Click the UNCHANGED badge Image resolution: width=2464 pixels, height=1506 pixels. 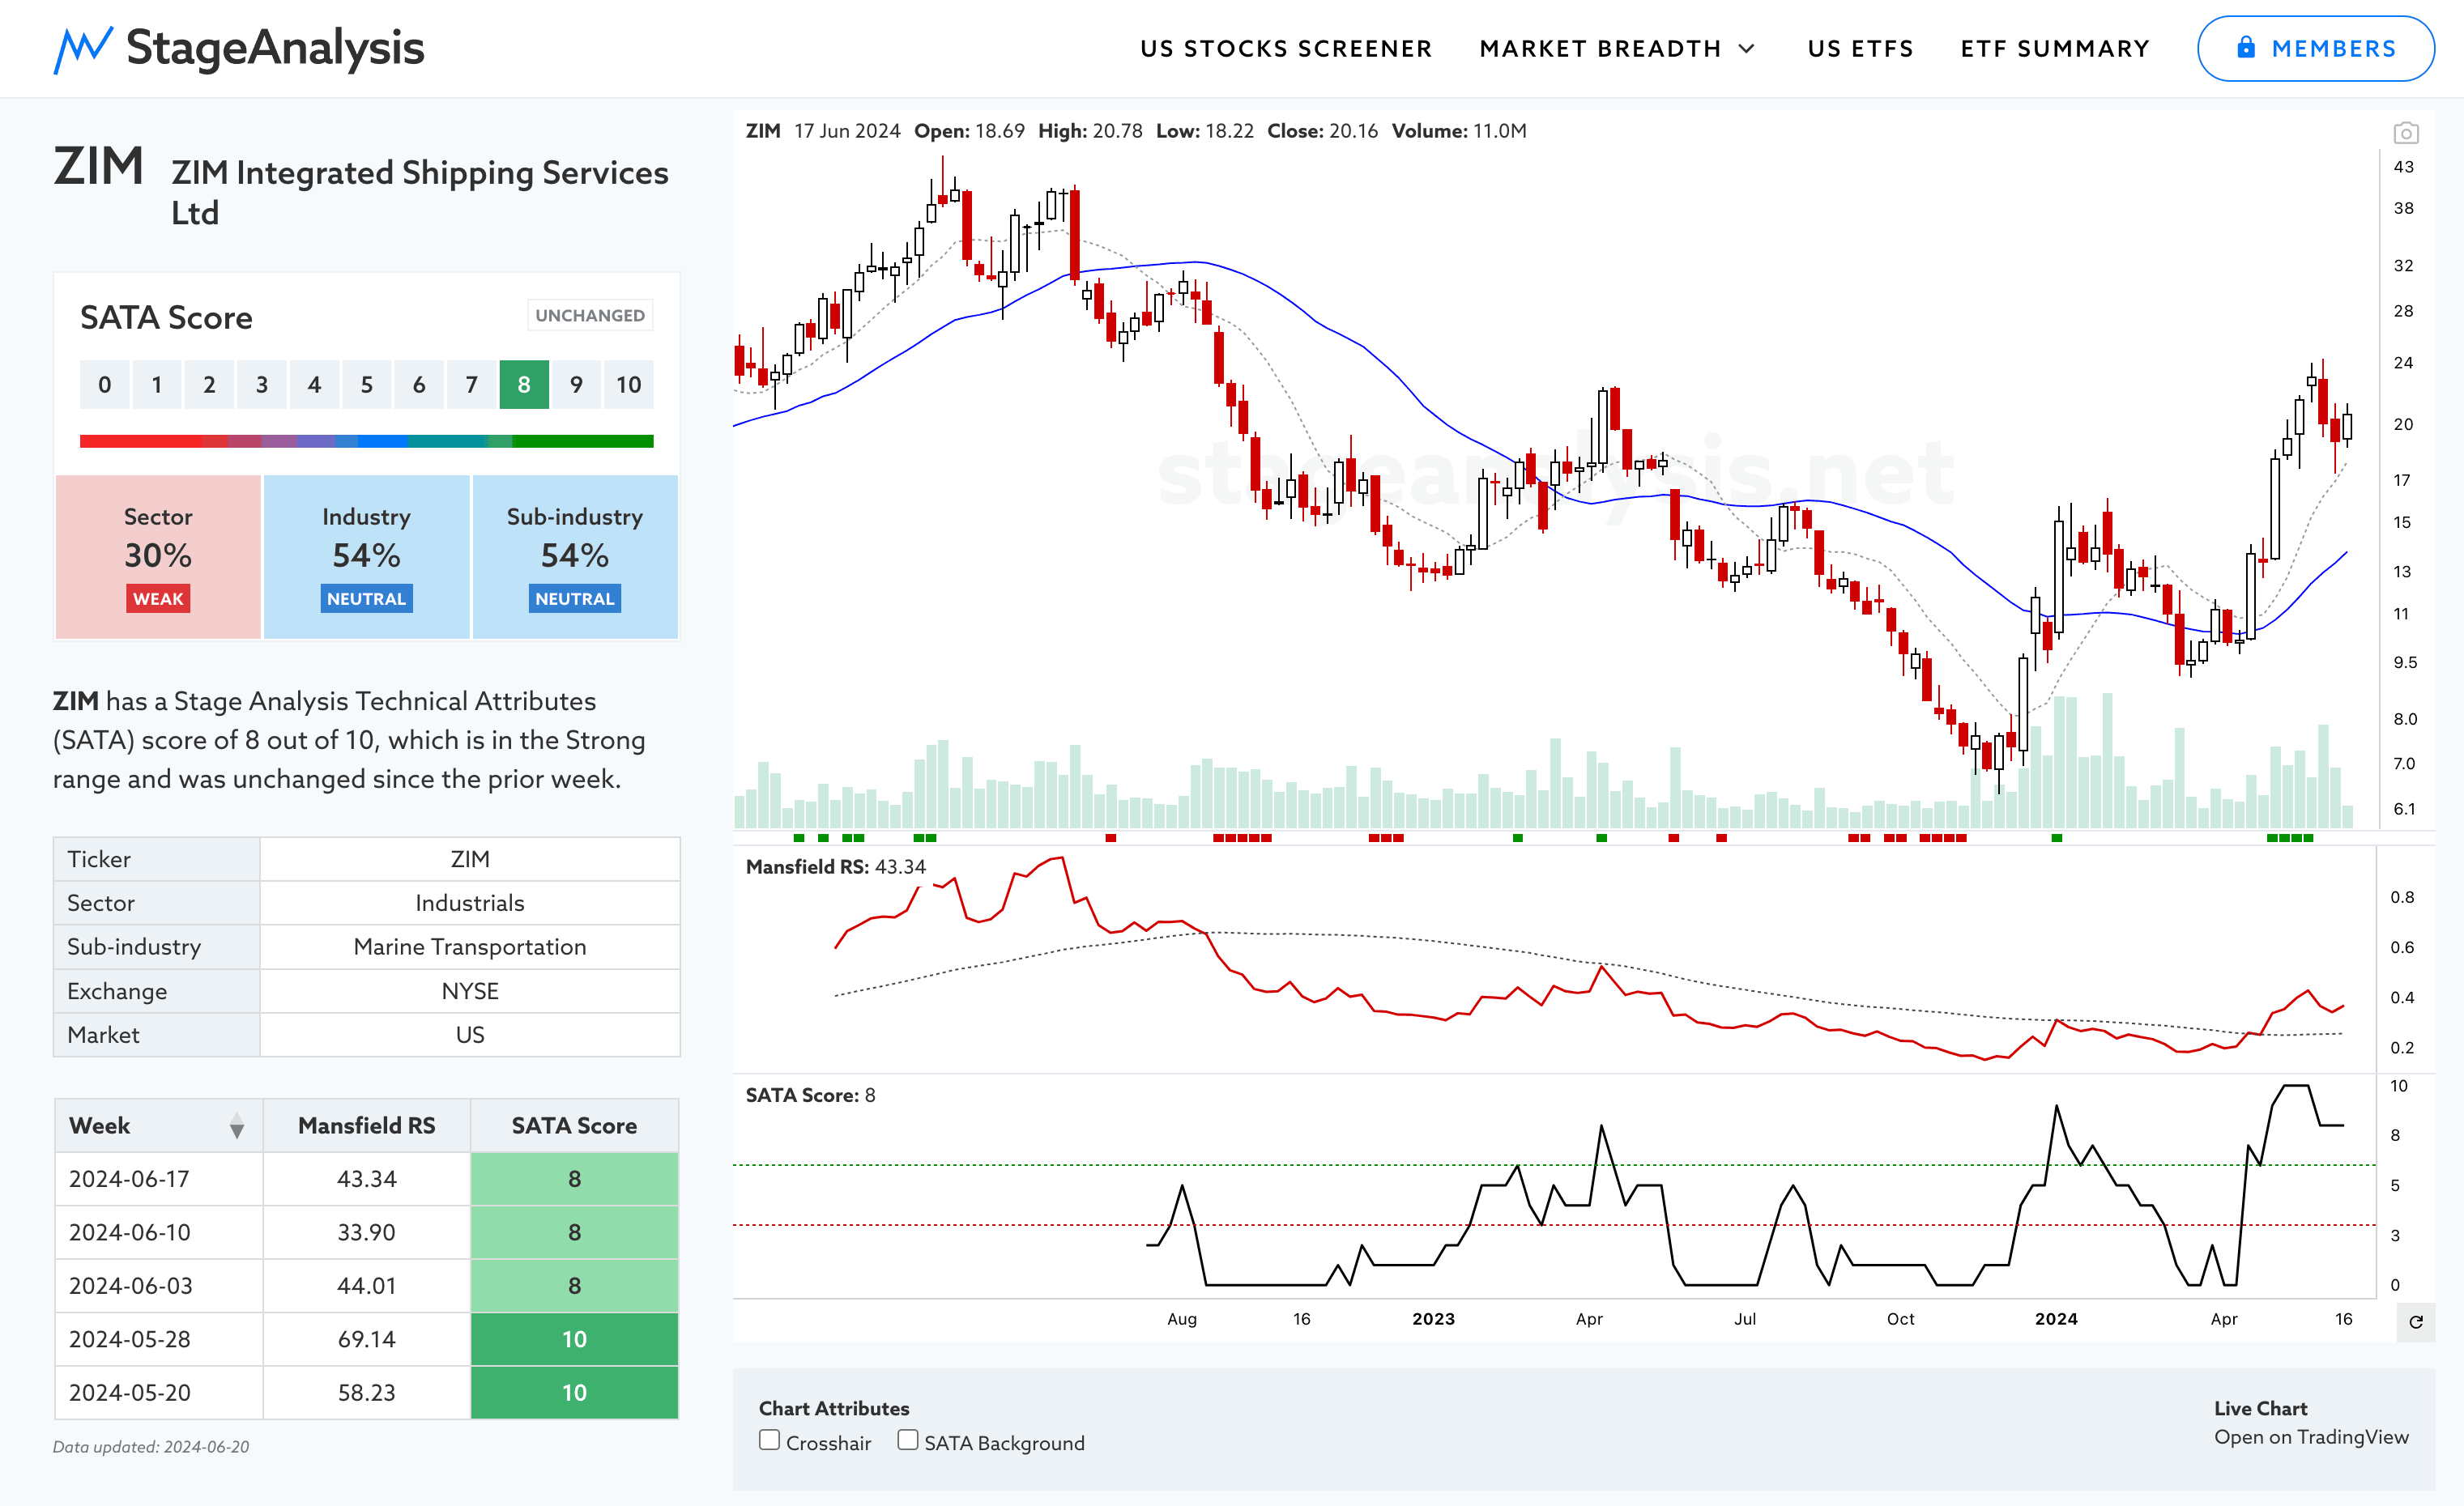590,316
